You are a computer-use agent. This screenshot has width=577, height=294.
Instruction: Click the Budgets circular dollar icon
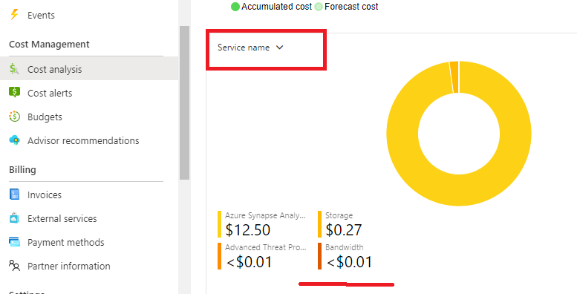pyautogui.click(x=14, y=117)
